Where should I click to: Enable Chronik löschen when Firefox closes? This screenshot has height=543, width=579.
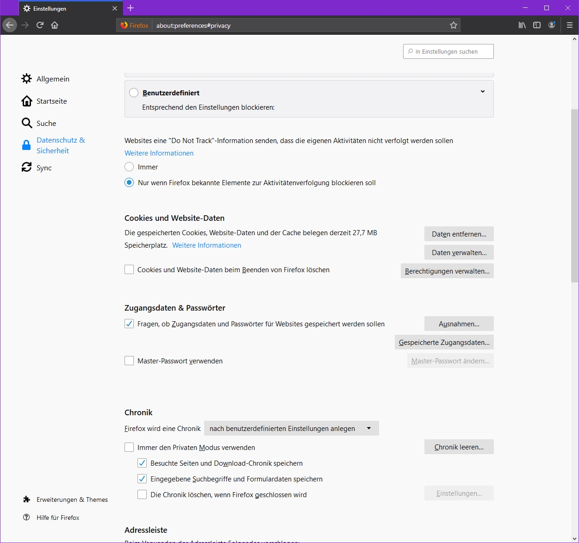click(142, 494)
